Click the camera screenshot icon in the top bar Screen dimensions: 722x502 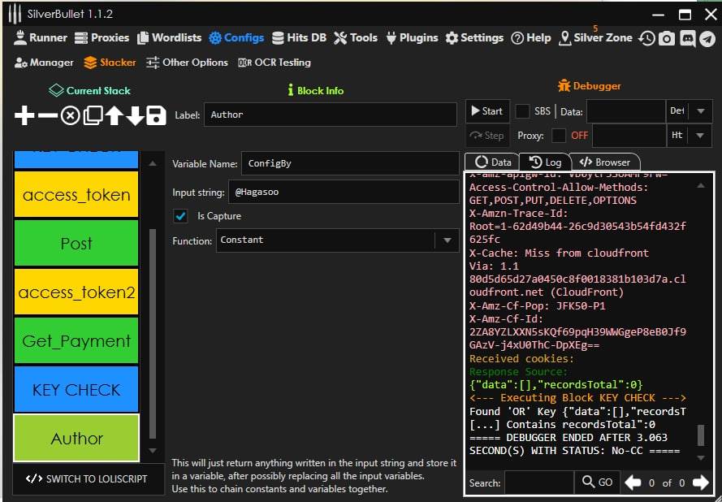click(x=667, y=38)
